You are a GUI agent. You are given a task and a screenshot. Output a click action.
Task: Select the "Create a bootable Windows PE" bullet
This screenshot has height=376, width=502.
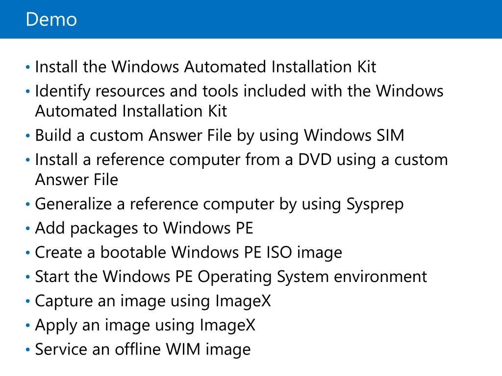pos(188,253)
